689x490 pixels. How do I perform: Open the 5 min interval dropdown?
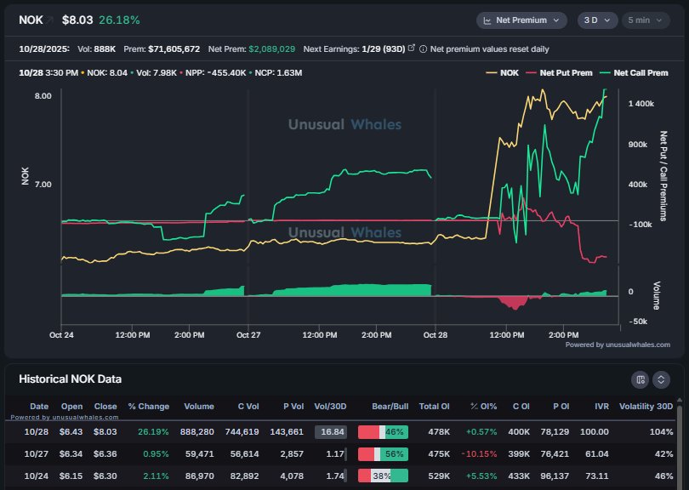(x=646, y=20)
